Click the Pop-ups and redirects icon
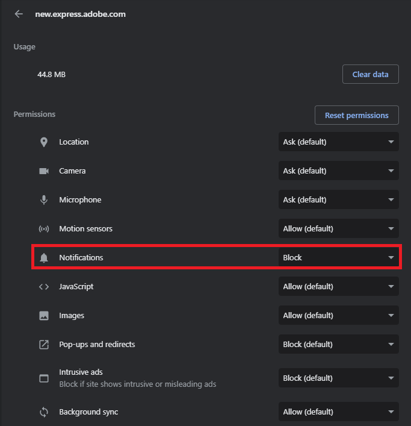 44,345
